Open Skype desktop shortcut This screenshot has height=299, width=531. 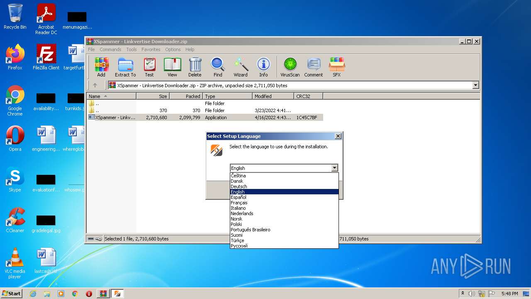(15, 179)
